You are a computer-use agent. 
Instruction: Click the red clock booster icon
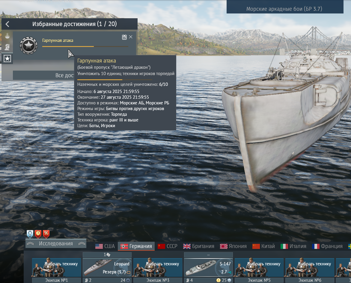(x=38, y=234)
